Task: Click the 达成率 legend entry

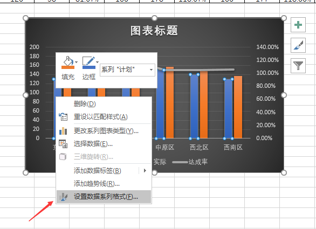Action: pyautogui.click(x=190, y=162)
